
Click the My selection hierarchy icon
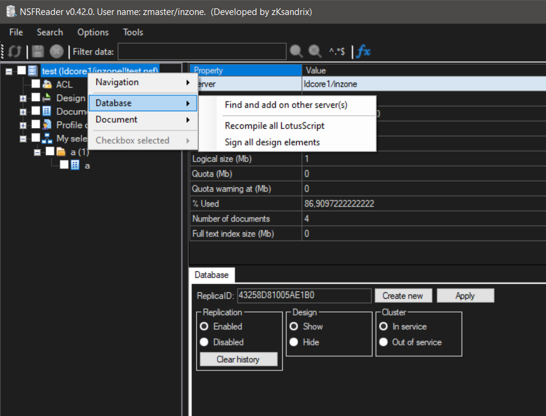(47, 138)
